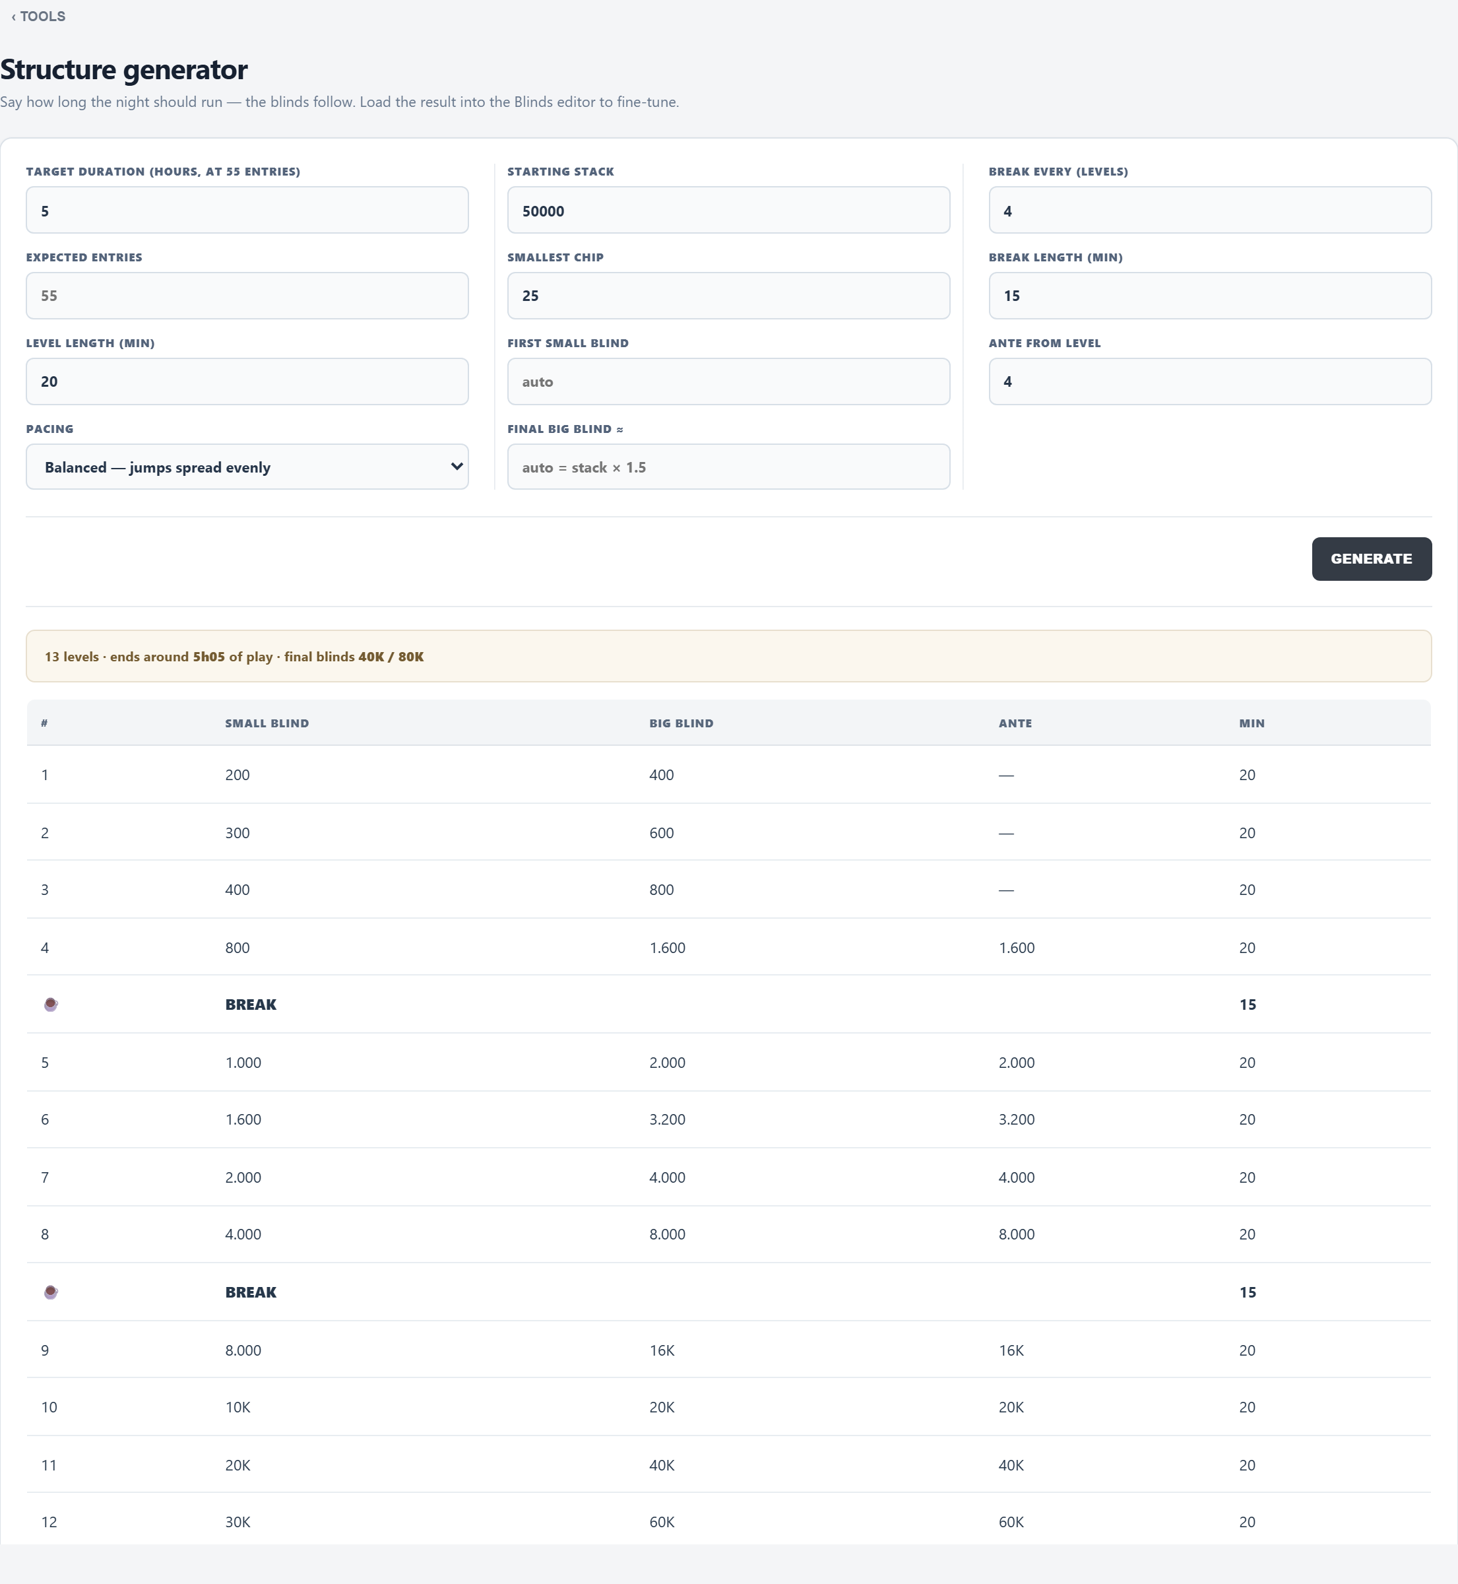
Task: Click big blind 3.200 in level 6
Action: click(667, 1120)
